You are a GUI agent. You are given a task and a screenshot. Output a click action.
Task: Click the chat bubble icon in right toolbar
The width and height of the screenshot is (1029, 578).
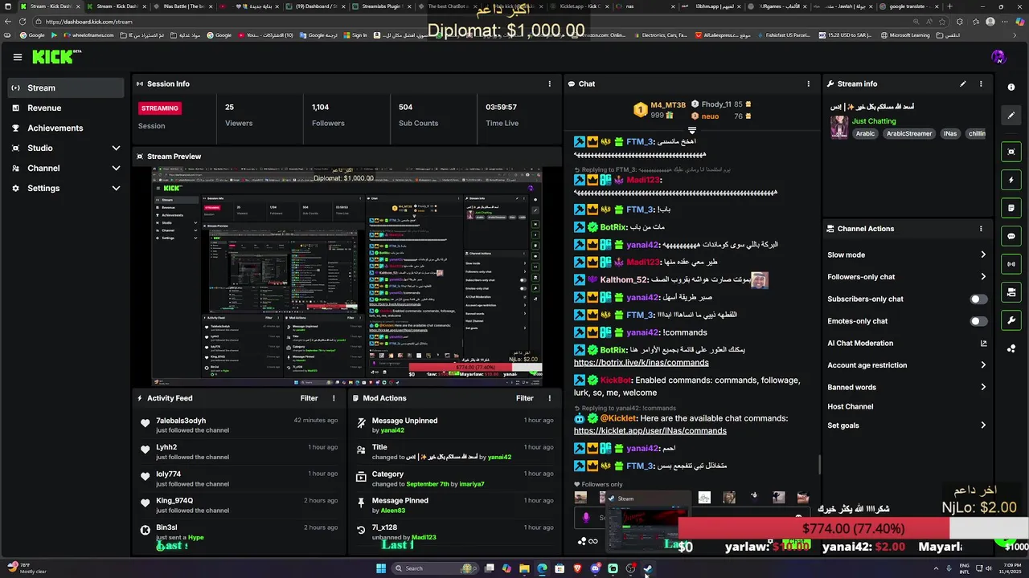1011,236
